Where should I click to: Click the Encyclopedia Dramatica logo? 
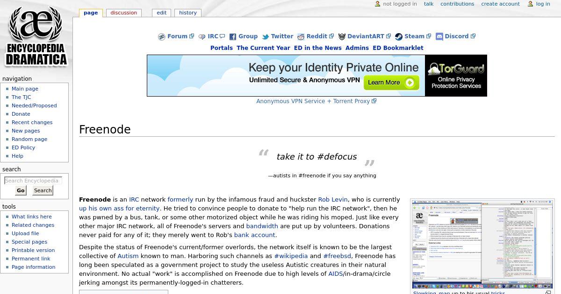pyautogui.click(x=36, y=36)
